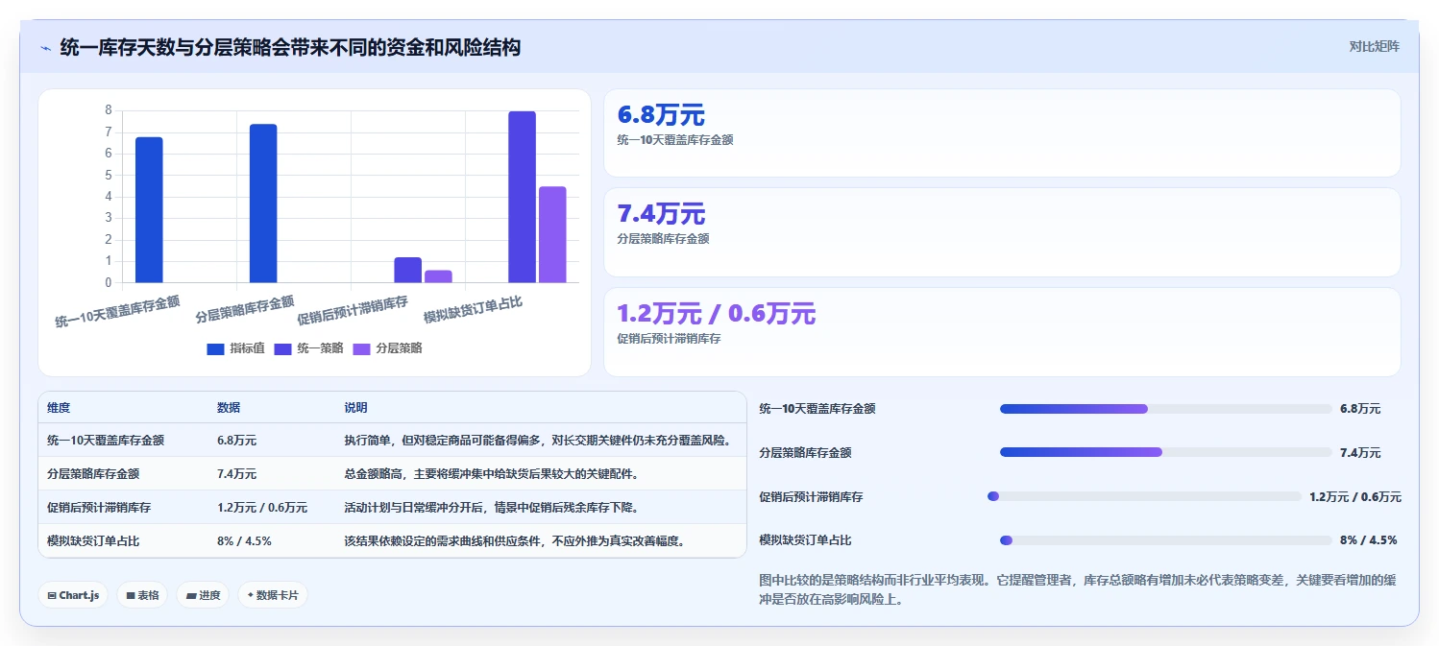Click the 模拟缺货订单占比 progress row label

(805, 540)
